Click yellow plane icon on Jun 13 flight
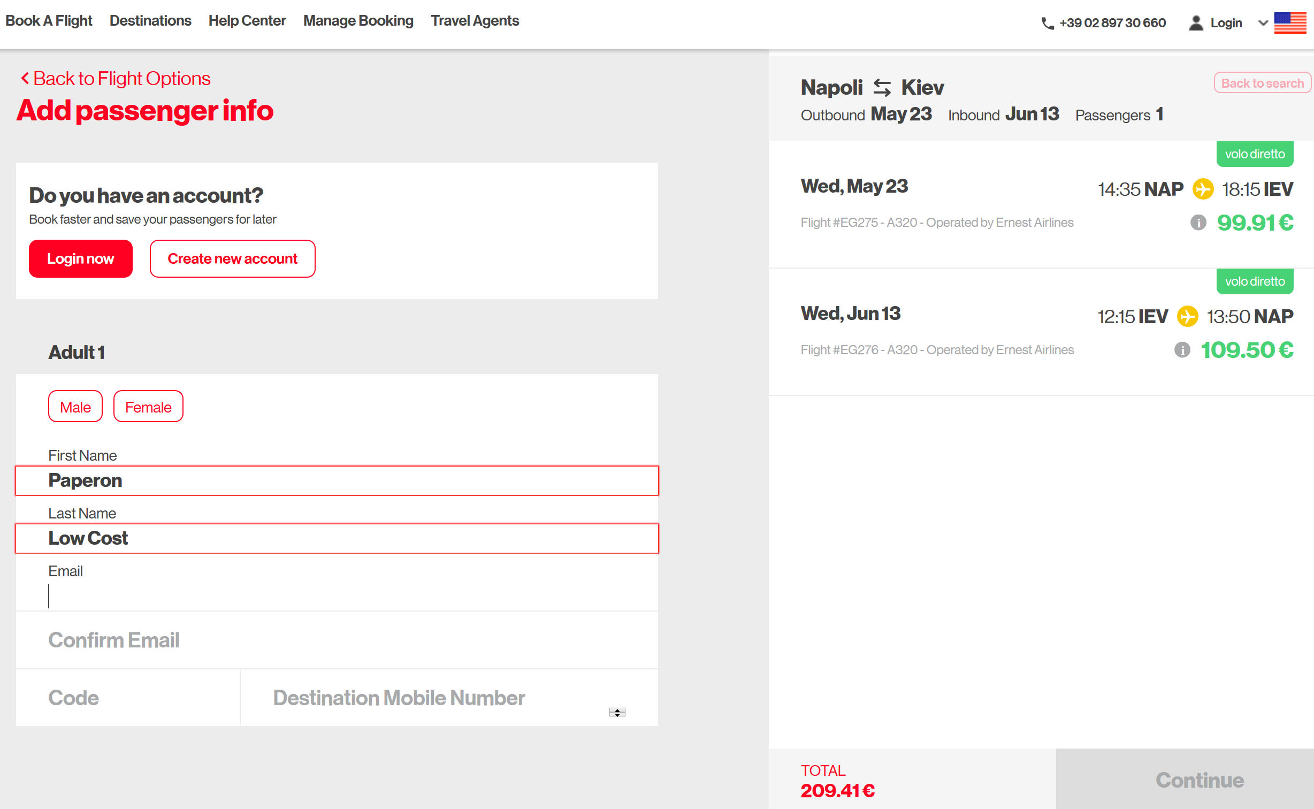Screen dimensions: 1314x809 (1187, 316)
